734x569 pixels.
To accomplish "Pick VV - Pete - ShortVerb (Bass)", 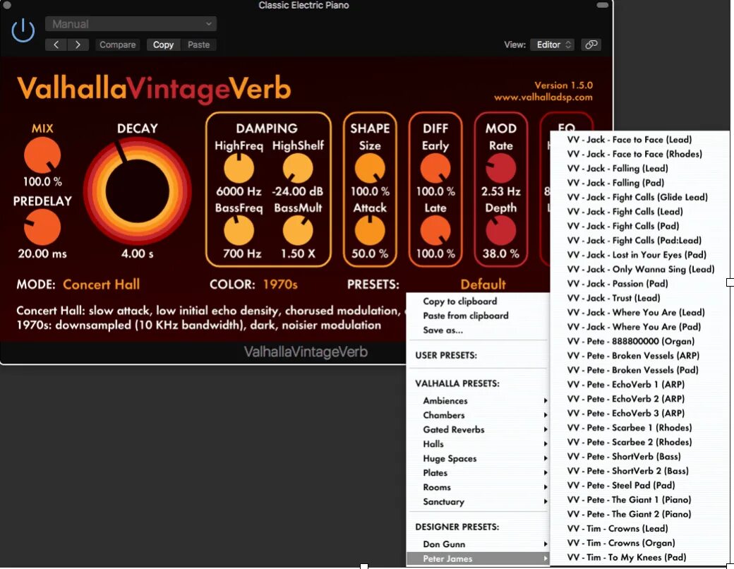I will tap(640, 457).
